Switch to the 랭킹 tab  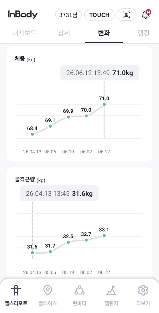tap(143, 33)
